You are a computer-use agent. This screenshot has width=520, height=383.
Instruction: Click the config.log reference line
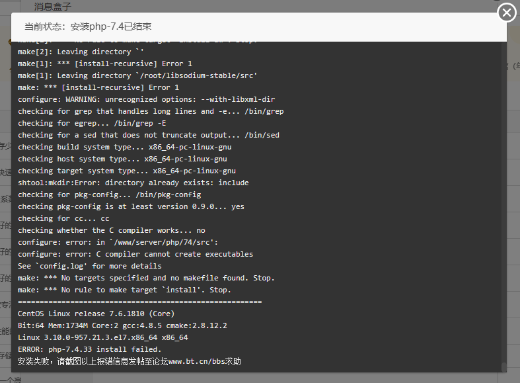(90, 266)
